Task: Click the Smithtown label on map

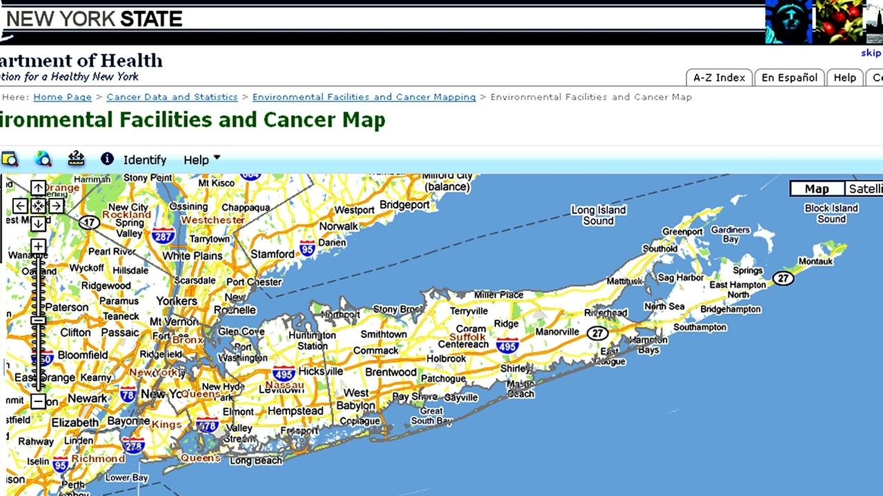Action: click(x=384, y=335)
